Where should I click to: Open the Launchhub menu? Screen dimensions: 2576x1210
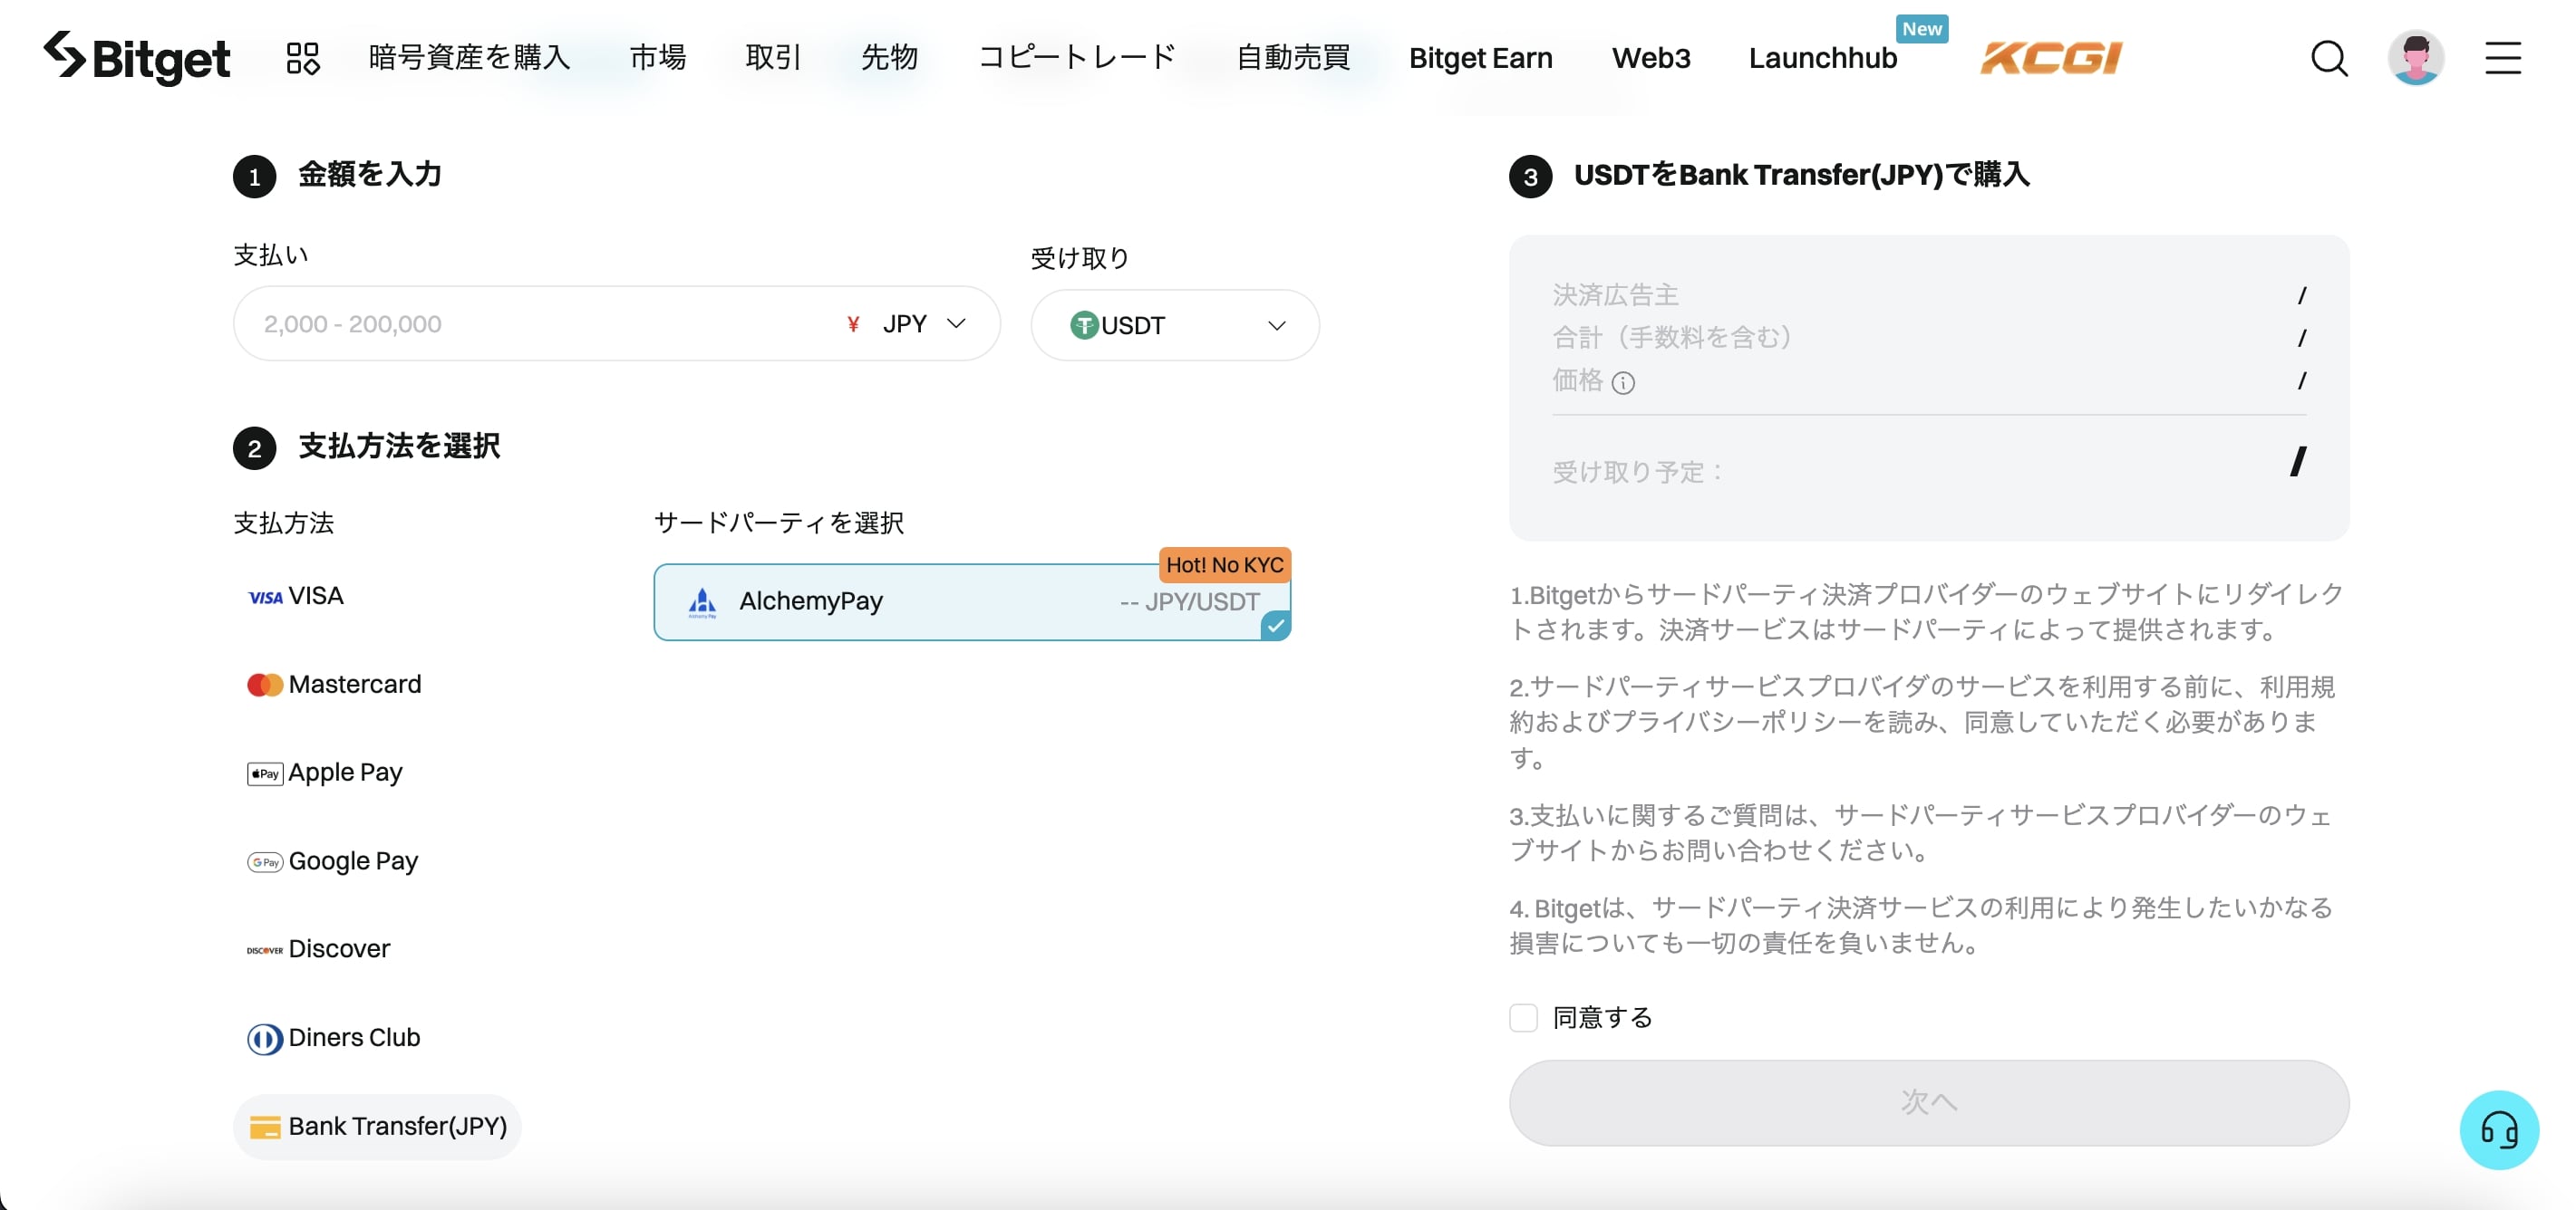tap(1822, 58)
